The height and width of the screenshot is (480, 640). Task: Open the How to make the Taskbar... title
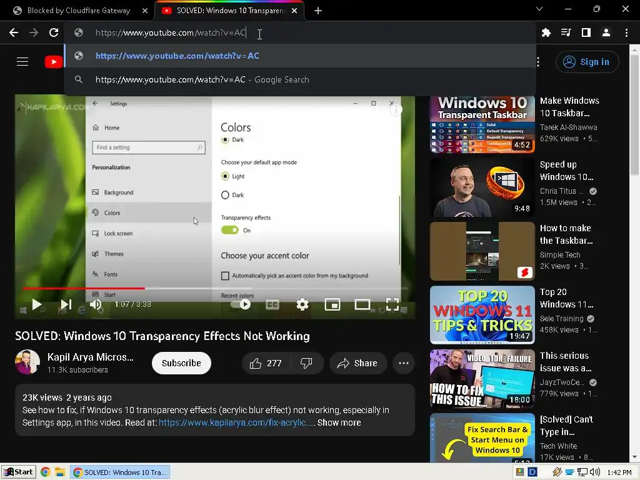(566, 234)
